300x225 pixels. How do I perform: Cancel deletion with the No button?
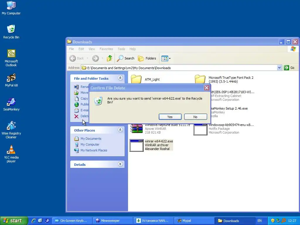tap(195, 117)
